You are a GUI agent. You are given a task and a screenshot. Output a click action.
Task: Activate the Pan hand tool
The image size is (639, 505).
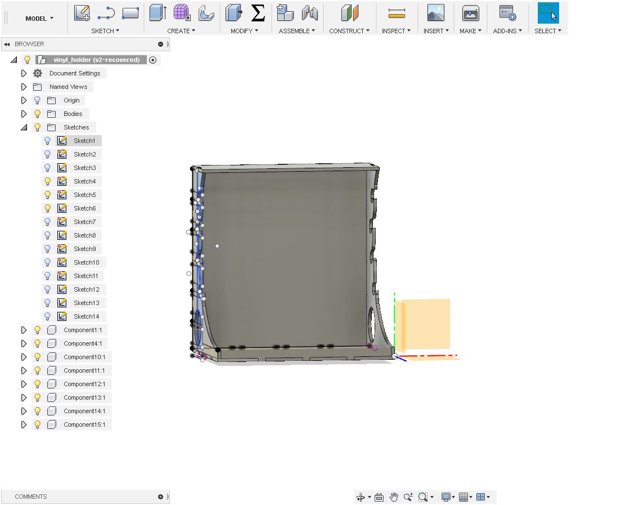394,497
